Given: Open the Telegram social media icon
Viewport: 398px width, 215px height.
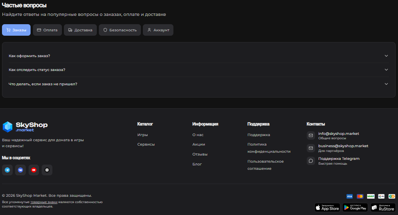Looking at the screenshot, I should (x=7, y=170).
